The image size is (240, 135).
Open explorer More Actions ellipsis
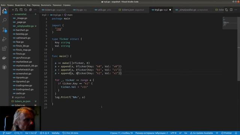(35, 10)
